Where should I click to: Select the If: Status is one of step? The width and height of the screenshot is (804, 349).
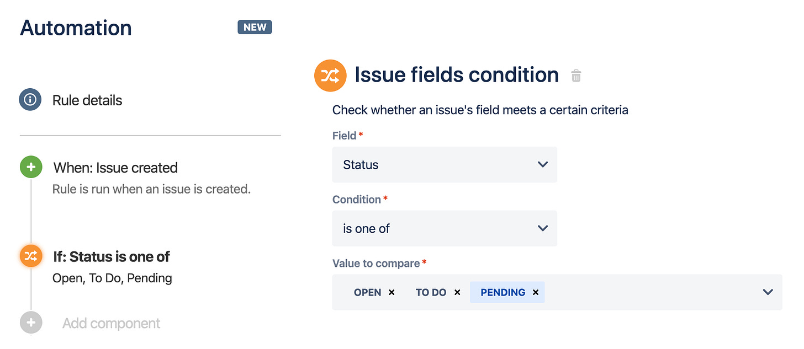[110, 256]
